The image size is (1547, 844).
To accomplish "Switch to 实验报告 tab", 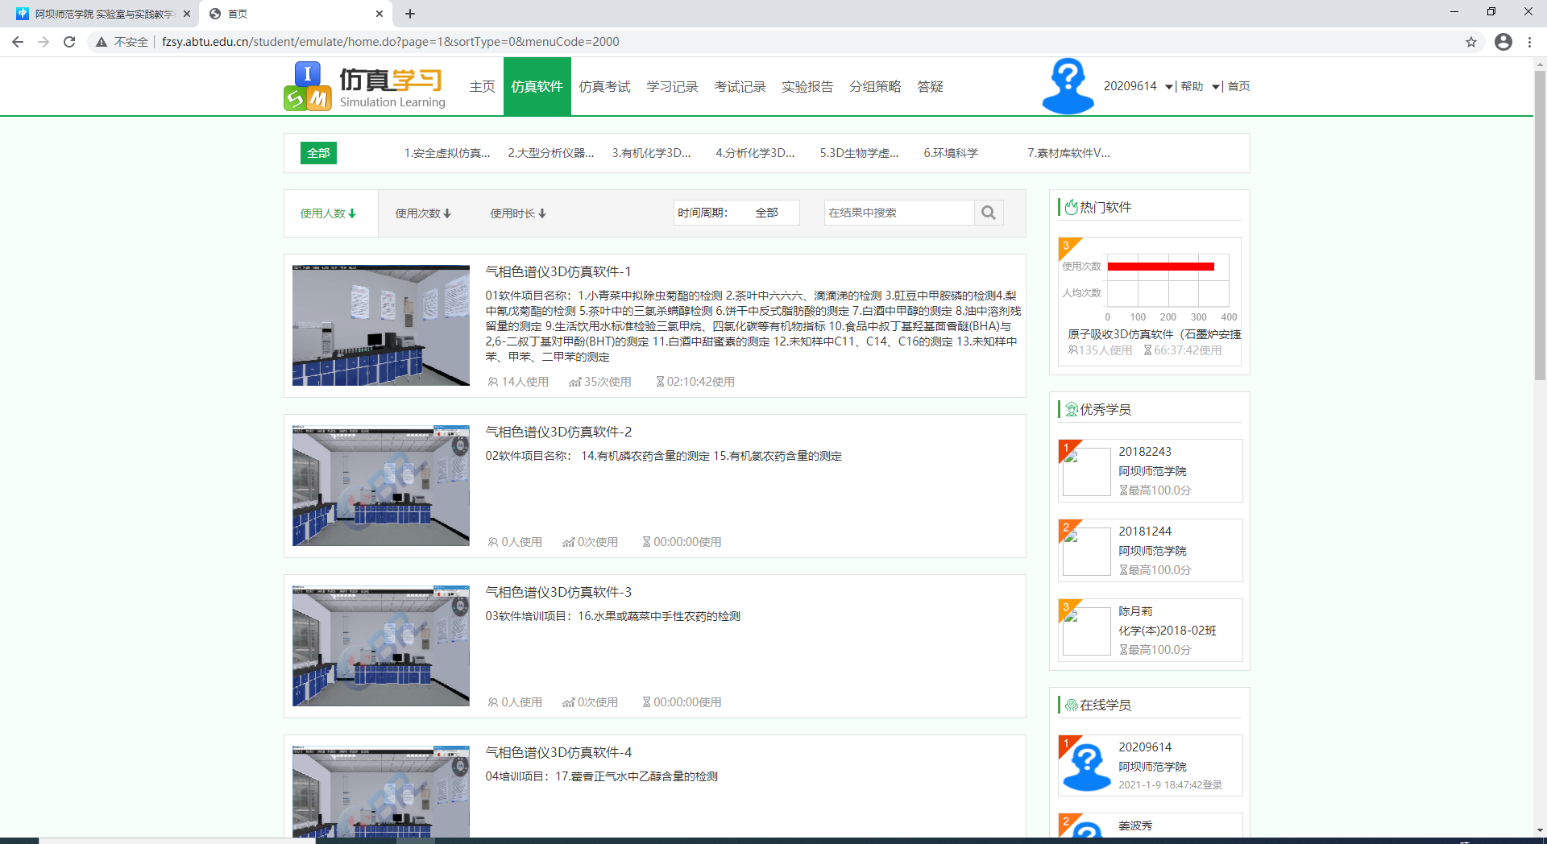I will 807,87.
